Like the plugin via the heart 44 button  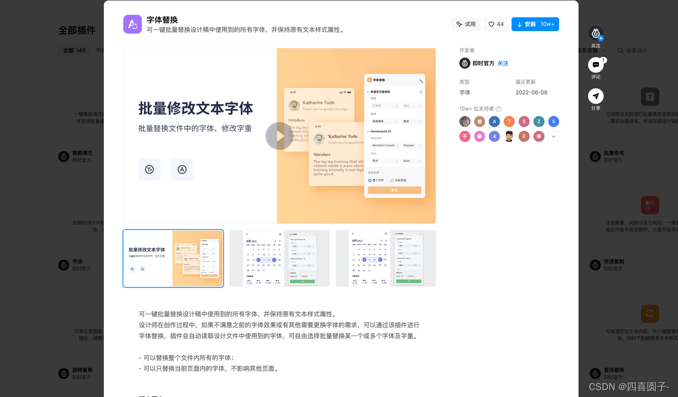[496, 24]
